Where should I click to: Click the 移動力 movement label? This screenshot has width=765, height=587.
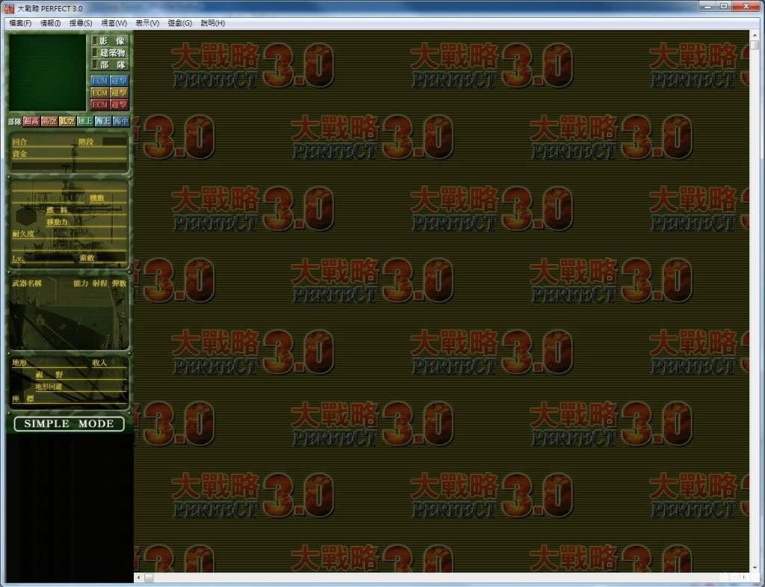click(57, 222)
